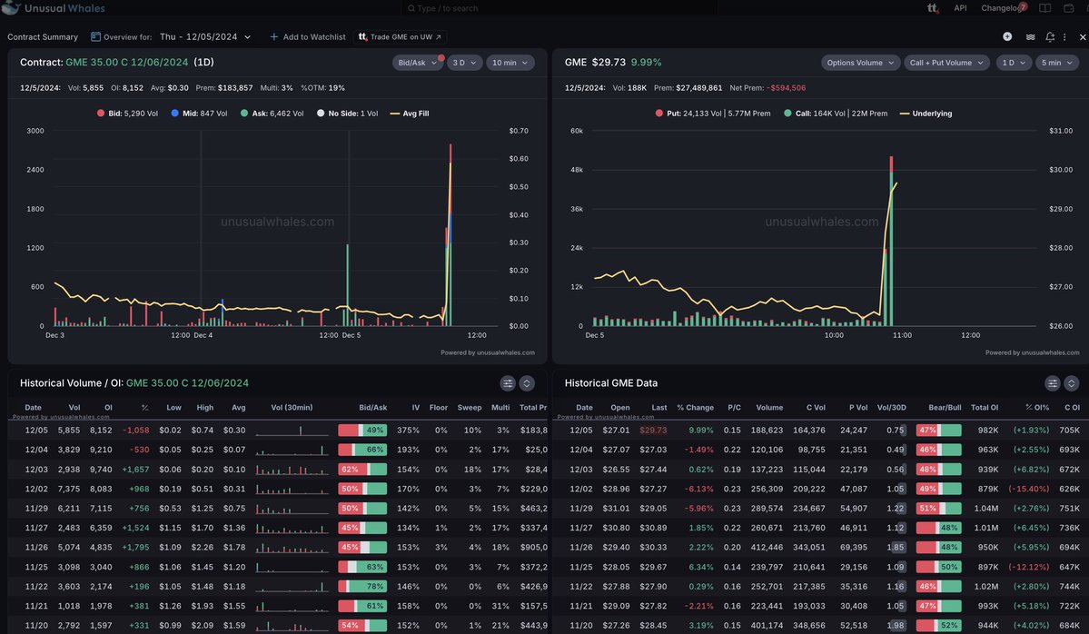Open the API menu item
1089x634 pixels.
tap(960, 8)
